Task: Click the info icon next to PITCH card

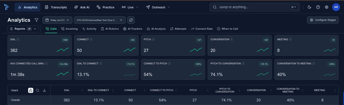Action: (154, 39)
